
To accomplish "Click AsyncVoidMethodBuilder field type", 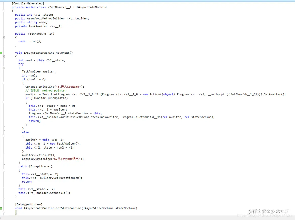I will (46, 19).
